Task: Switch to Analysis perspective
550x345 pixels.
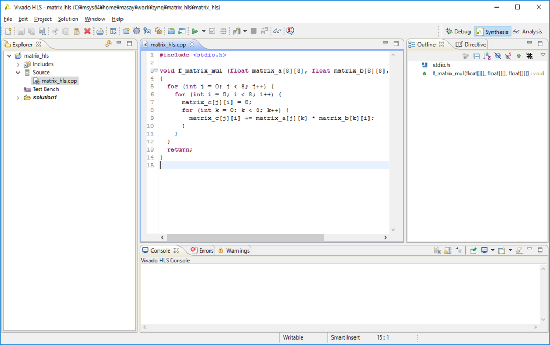Action: (527, 32)
